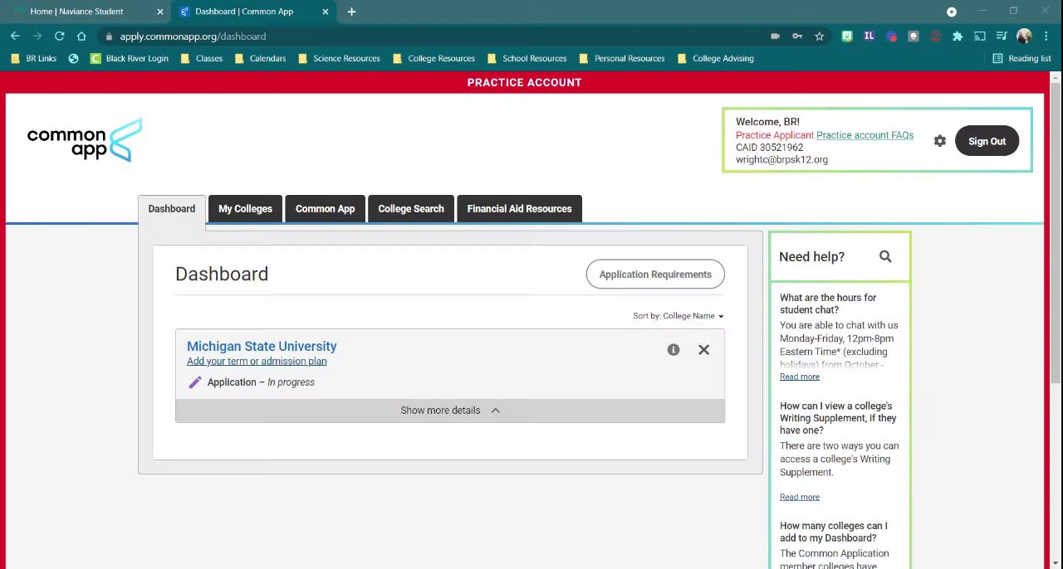This screenshot has width=1063, height=569.
Task: Collapse Show more details expander
Action: [450, 411]
